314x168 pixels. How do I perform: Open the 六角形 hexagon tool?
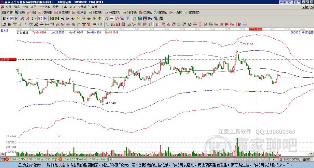pos(175,12)
